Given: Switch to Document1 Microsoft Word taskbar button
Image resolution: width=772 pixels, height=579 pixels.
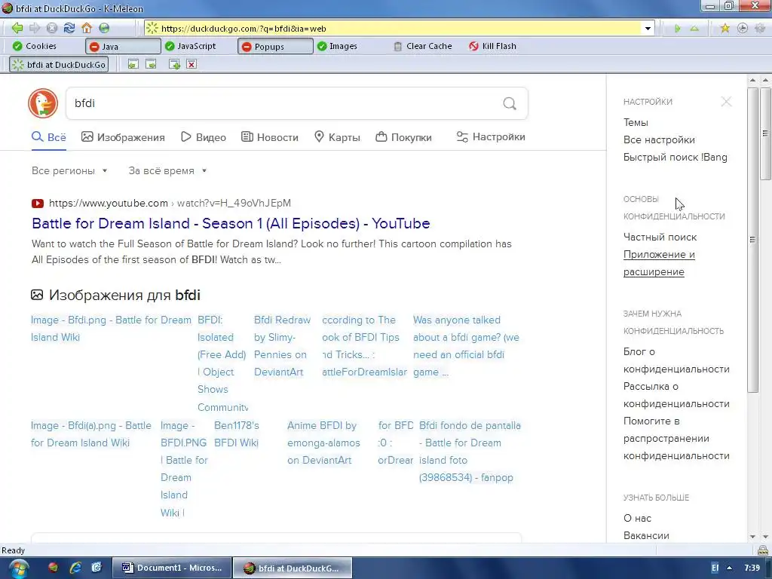Looking at the screenshot, I should pyautogui.click(x=173, y=568).
